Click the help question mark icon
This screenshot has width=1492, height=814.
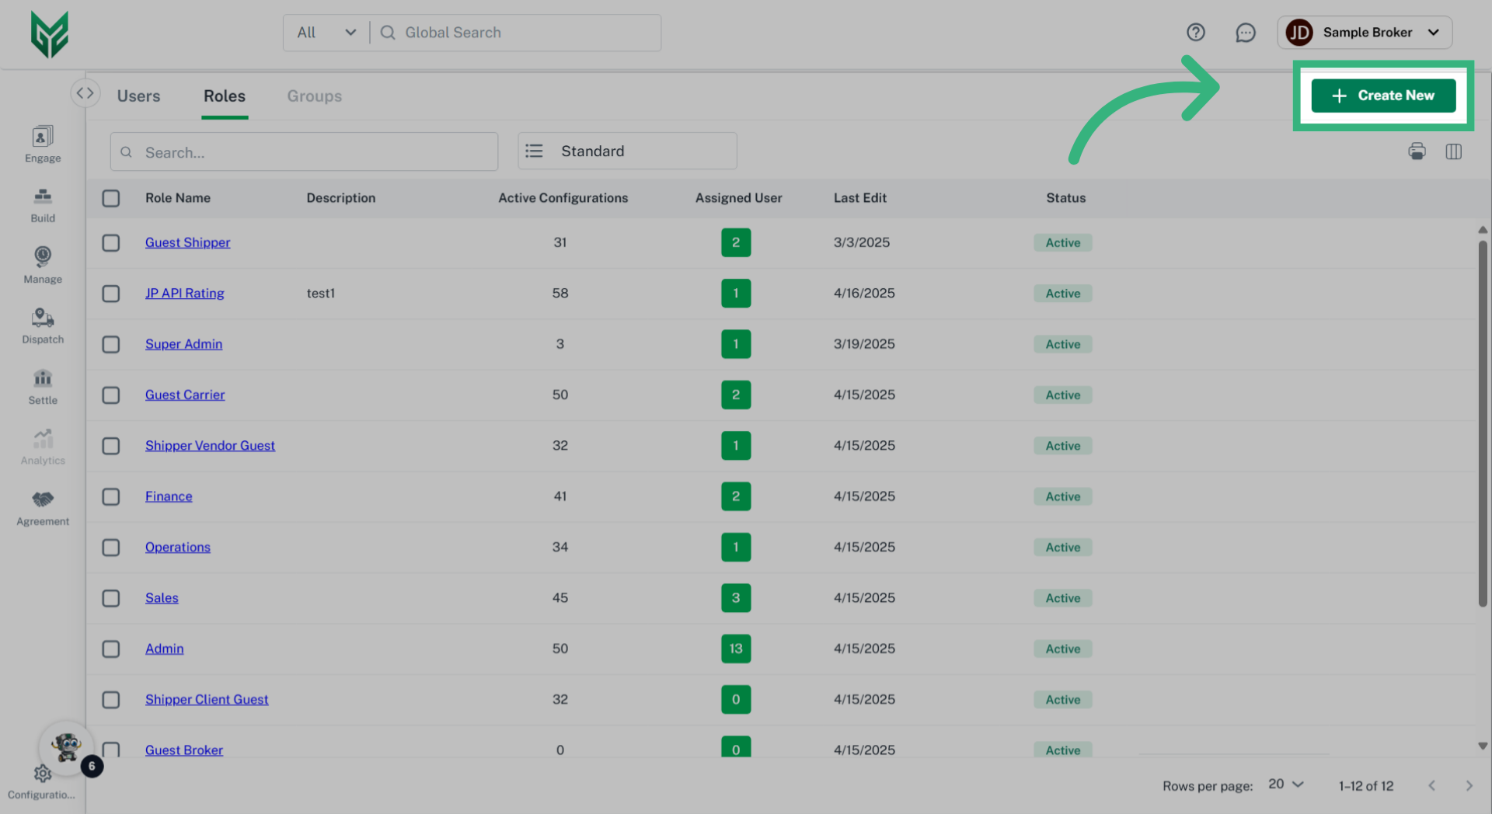click(x=1195, y=33)
